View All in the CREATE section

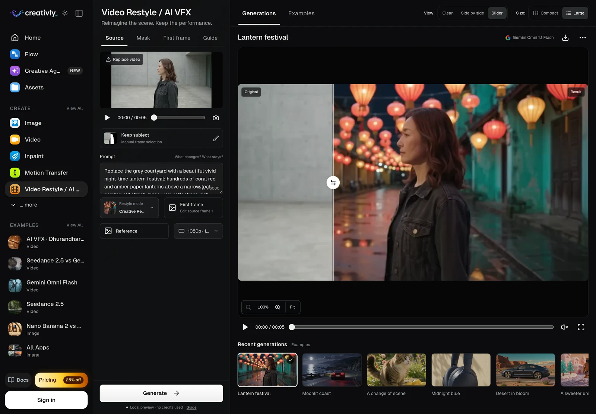pos(74,108)
